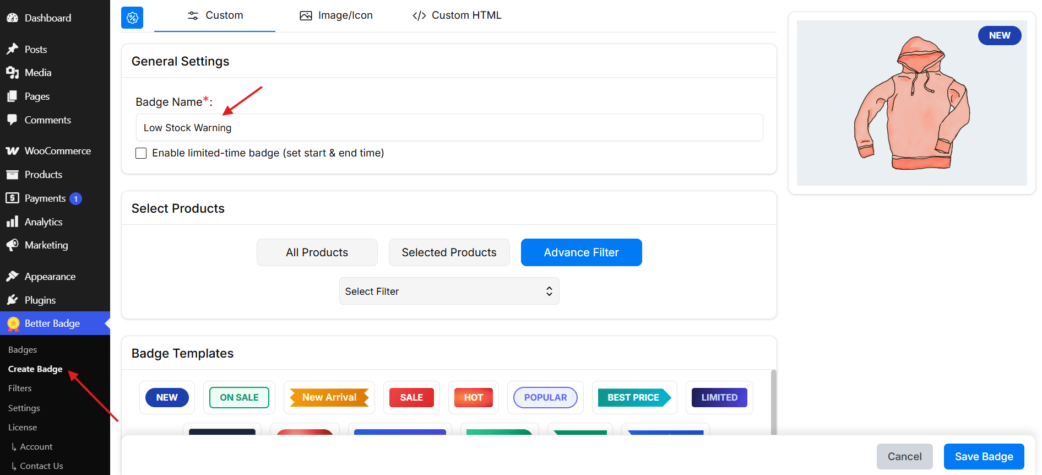Click the Payments dollar icon

coord(12,198)
